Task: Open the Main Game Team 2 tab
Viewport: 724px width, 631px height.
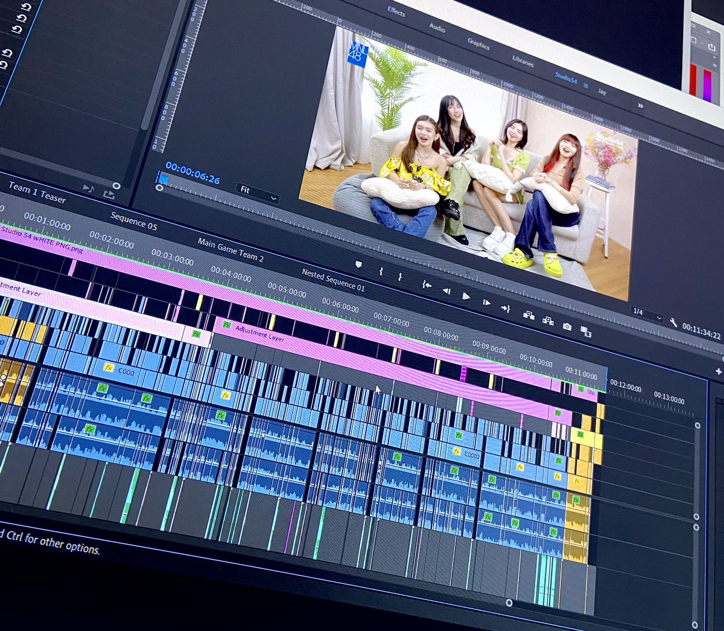Action: pos(230,249)
